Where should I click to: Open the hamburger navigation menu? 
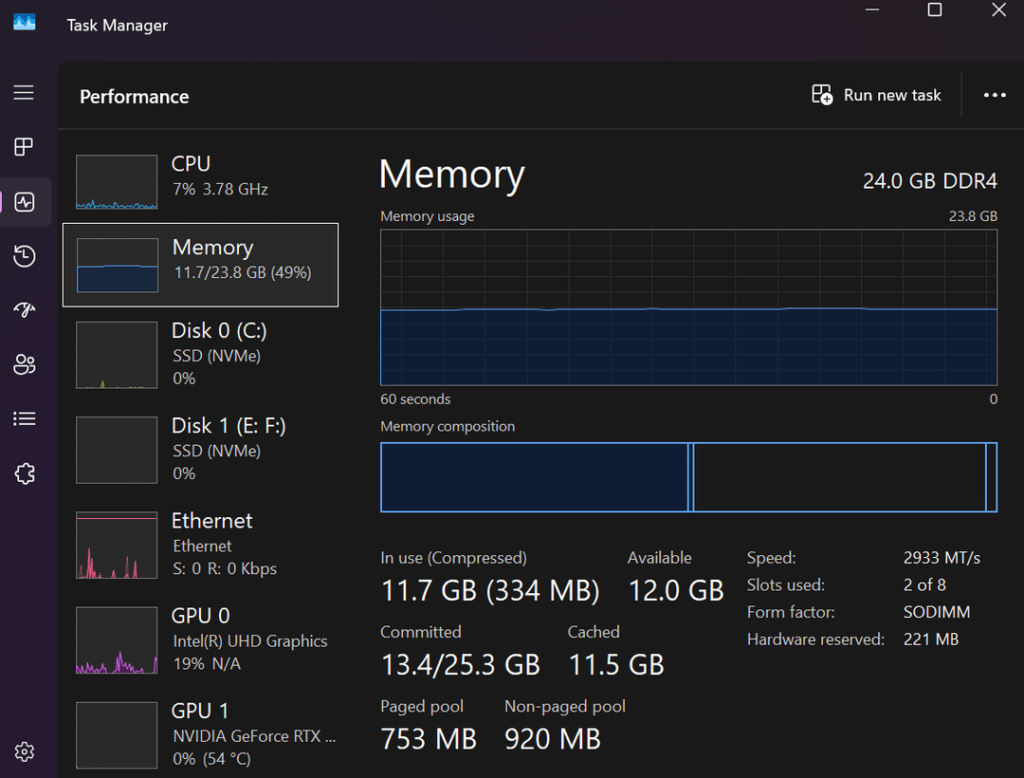tap(24, 93)
